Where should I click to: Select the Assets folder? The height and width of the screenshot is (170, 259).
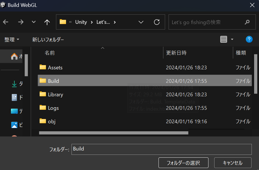point(145,67)
